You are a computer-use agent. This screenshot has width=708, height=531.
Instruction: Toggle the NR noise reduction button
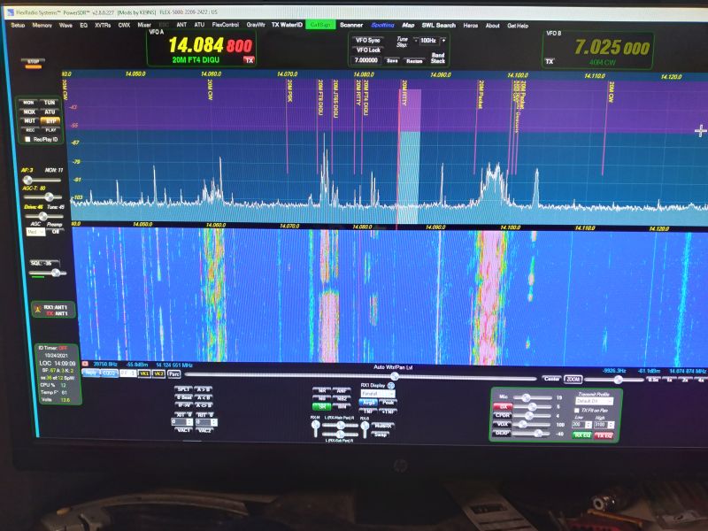[x=322, y=391]
